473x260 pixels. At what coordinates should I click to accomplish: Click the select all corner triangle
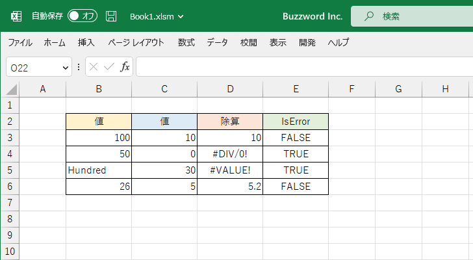click(x=12, y=90)
